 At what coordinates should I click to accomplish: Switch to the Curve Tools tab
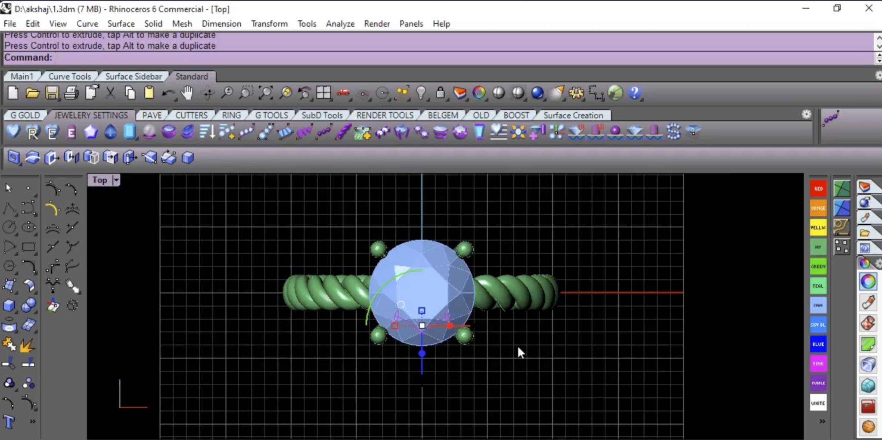coord(69,76)
